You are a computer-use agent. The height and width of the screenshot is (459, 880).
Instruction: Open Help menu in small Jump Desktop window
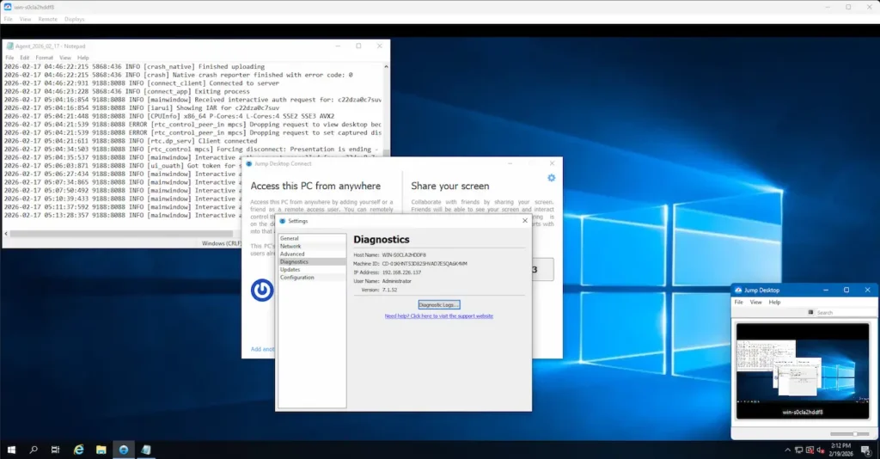774,303
